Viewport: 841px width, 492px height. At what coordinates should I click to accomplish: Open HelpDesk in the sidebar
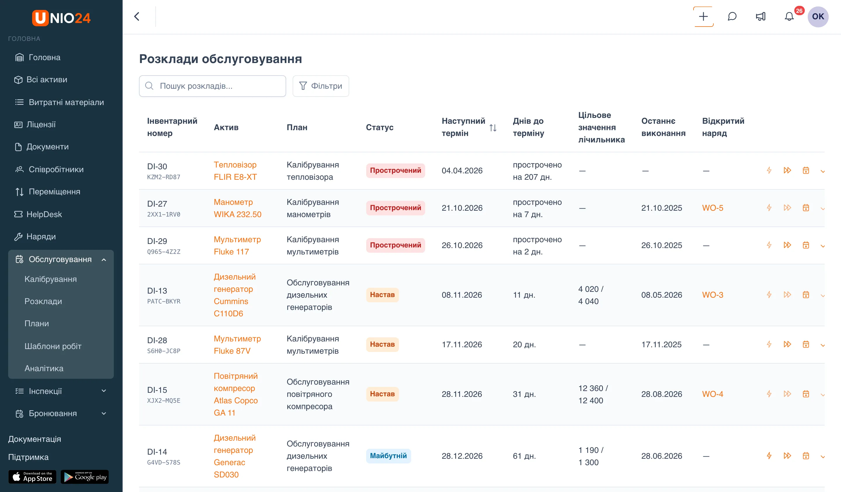pos(61,214)
